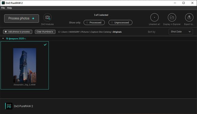Click Pictures in the folder path
This screenshot has width=197, height=114.
85,32
